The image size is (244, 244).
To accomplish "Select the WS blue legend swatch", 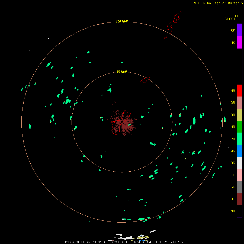I will (x=239, y=151).
